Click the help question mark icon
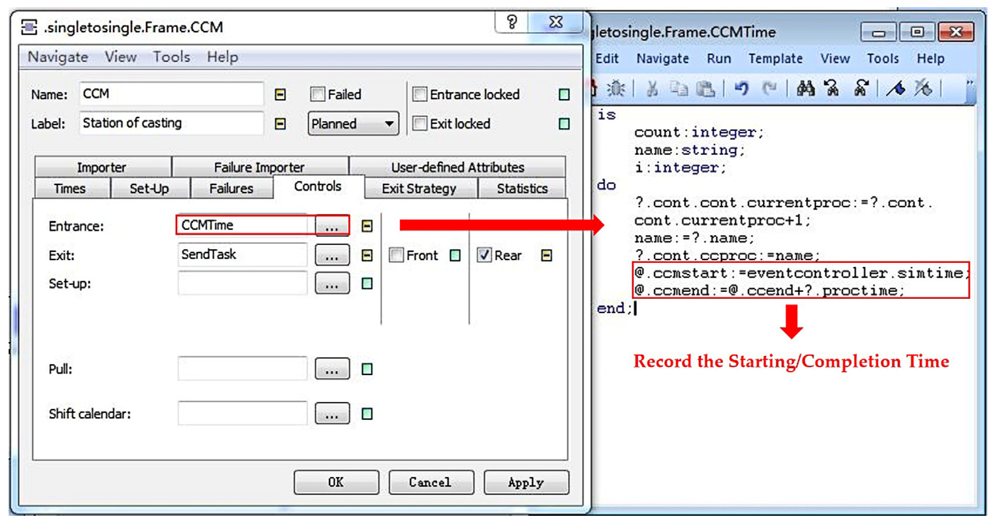 511,22
